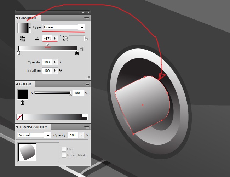Click the gradient midpoint diamond slider
The width and height of the screenshot is (230, 177).
pyautogui.click(x=47, y=44)
